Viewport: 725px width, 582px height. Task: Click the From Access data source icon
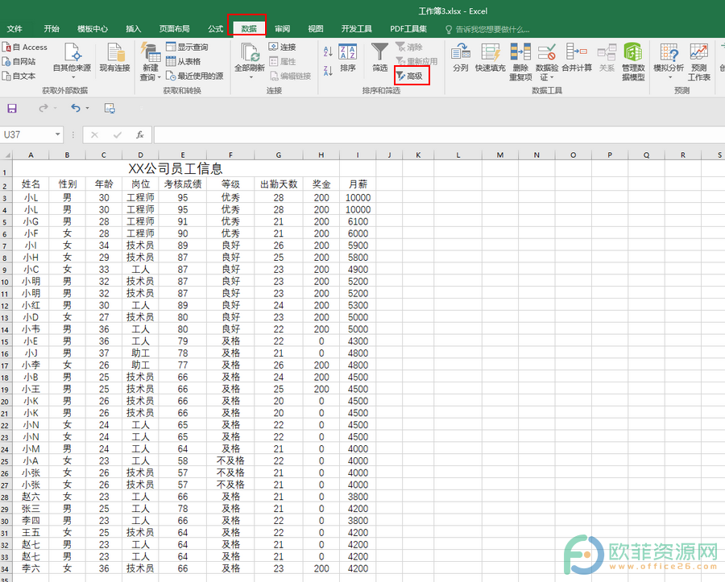(24, 47)
